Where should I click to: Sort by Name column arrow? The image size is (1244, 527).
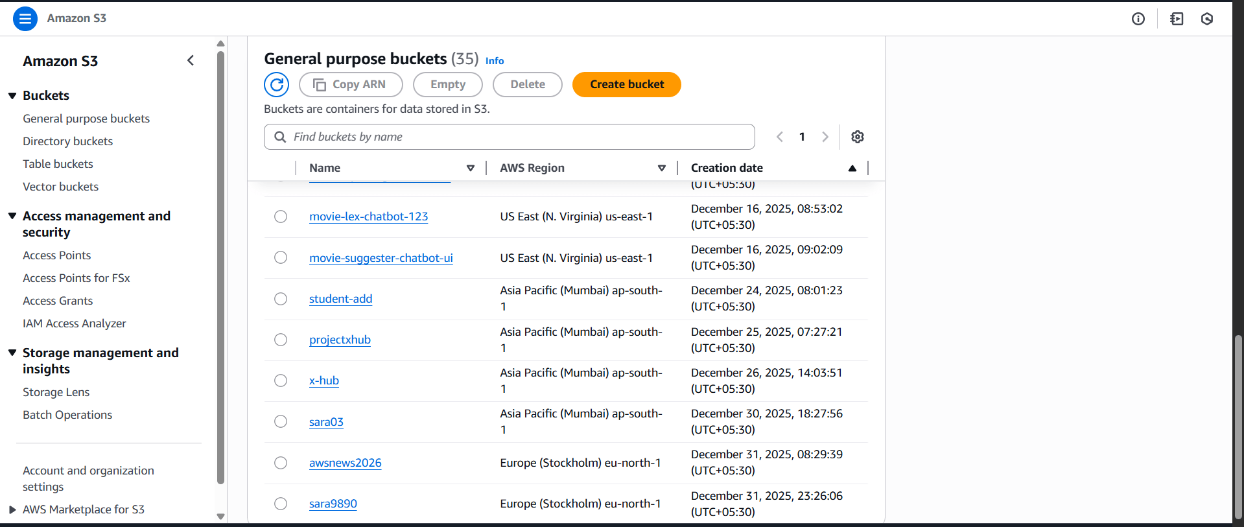click(x=471, y=168)
